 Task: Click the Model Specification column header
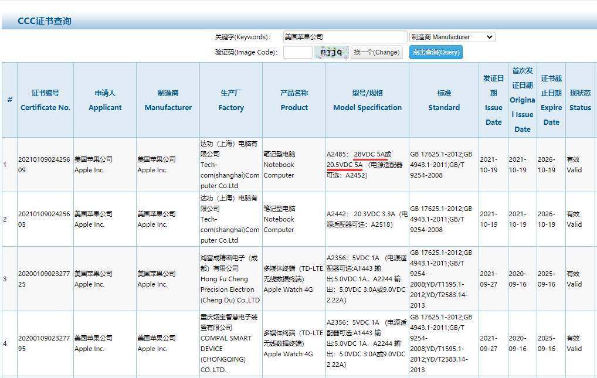coord(368,100)
